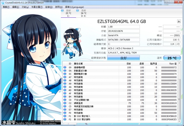Click the blue status icon of row C0
The height and width of the screenshot is (126, 184).
click(x=65, y=100)
